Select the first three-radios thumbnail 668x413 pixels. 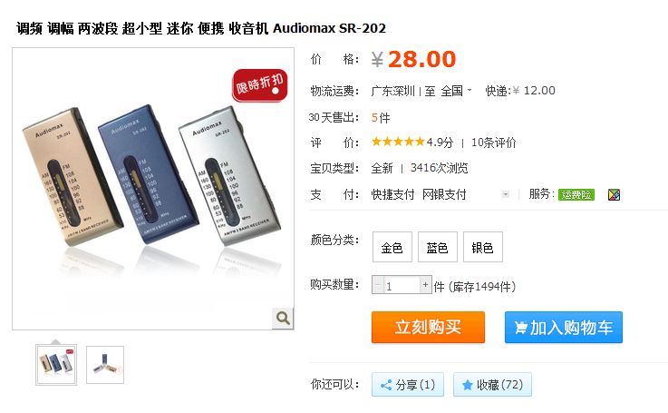coord(56,365)
